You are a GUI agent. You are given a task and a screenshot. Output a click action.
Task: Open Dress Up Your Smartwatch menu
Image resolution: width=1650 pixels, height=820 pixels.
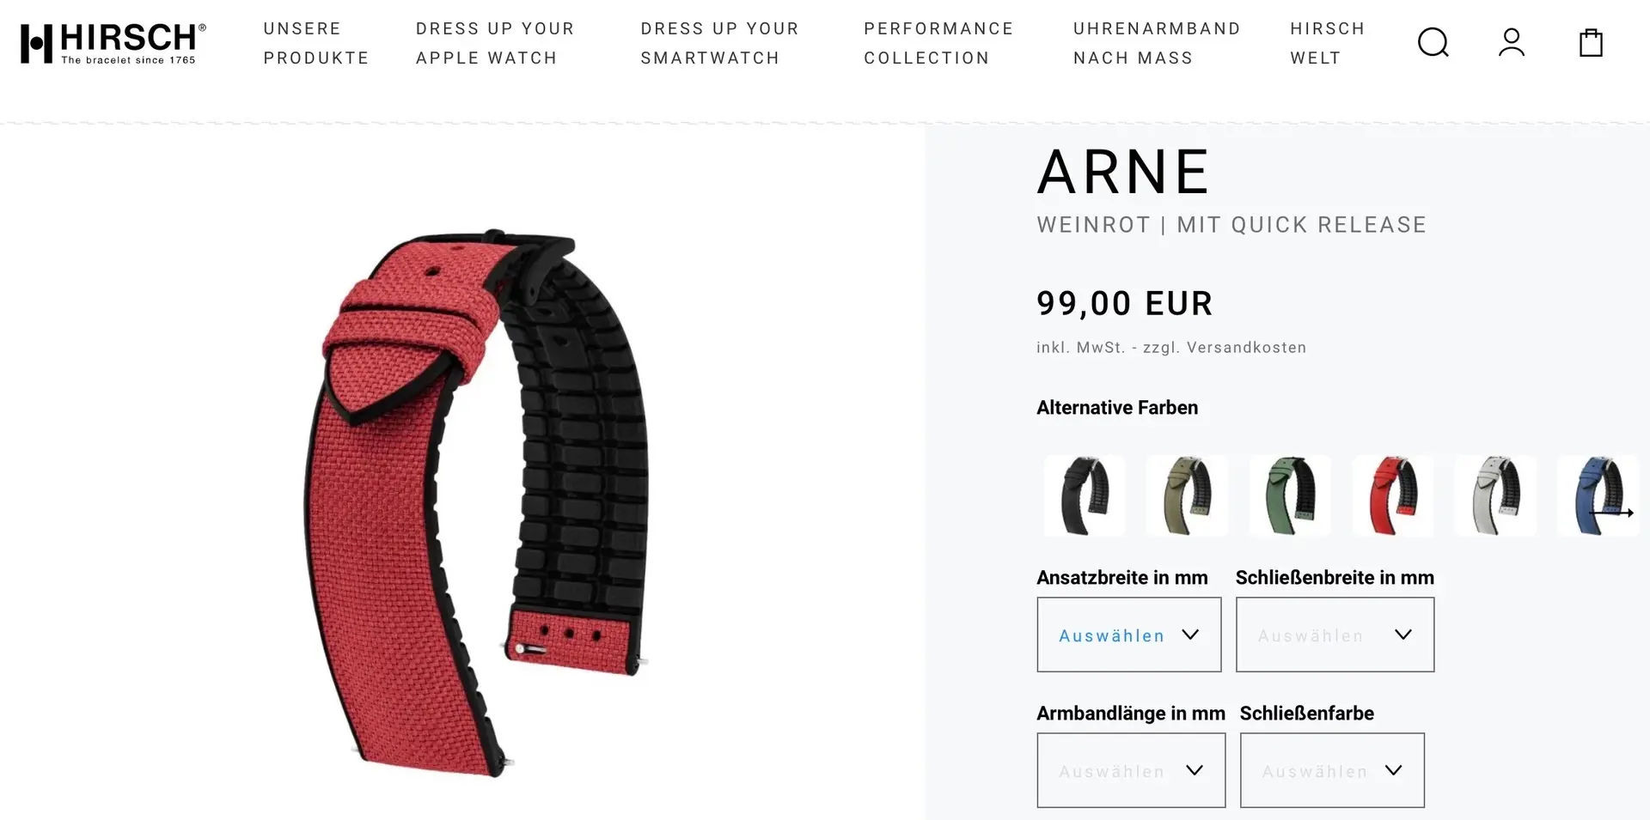pyautogui.click(x=719, y=43)
